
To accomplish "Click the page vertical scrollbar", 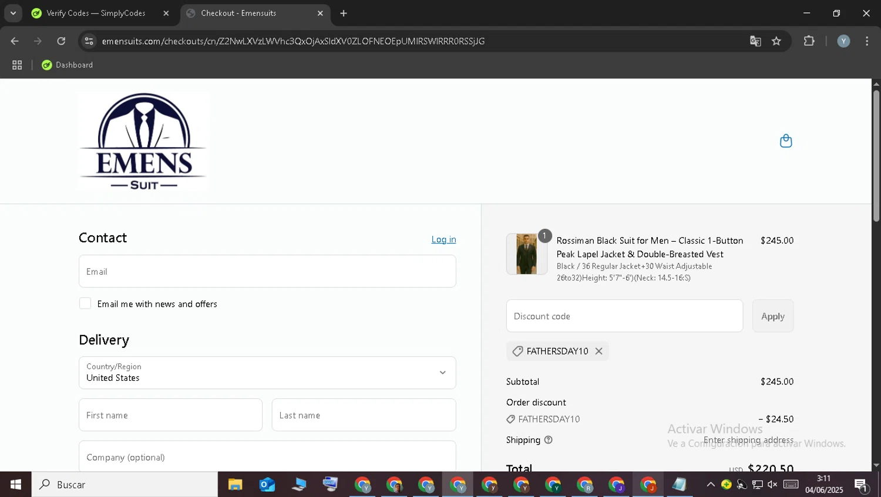I will click(876, 155).
